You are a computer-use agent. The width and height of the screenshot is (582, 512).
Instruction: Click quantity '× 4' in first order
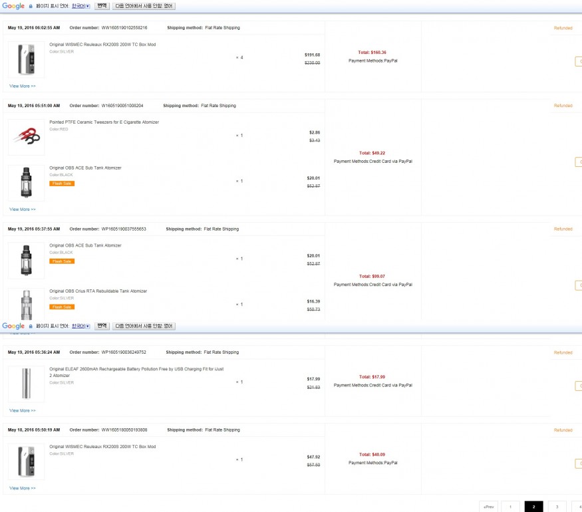tap(239, 57)
